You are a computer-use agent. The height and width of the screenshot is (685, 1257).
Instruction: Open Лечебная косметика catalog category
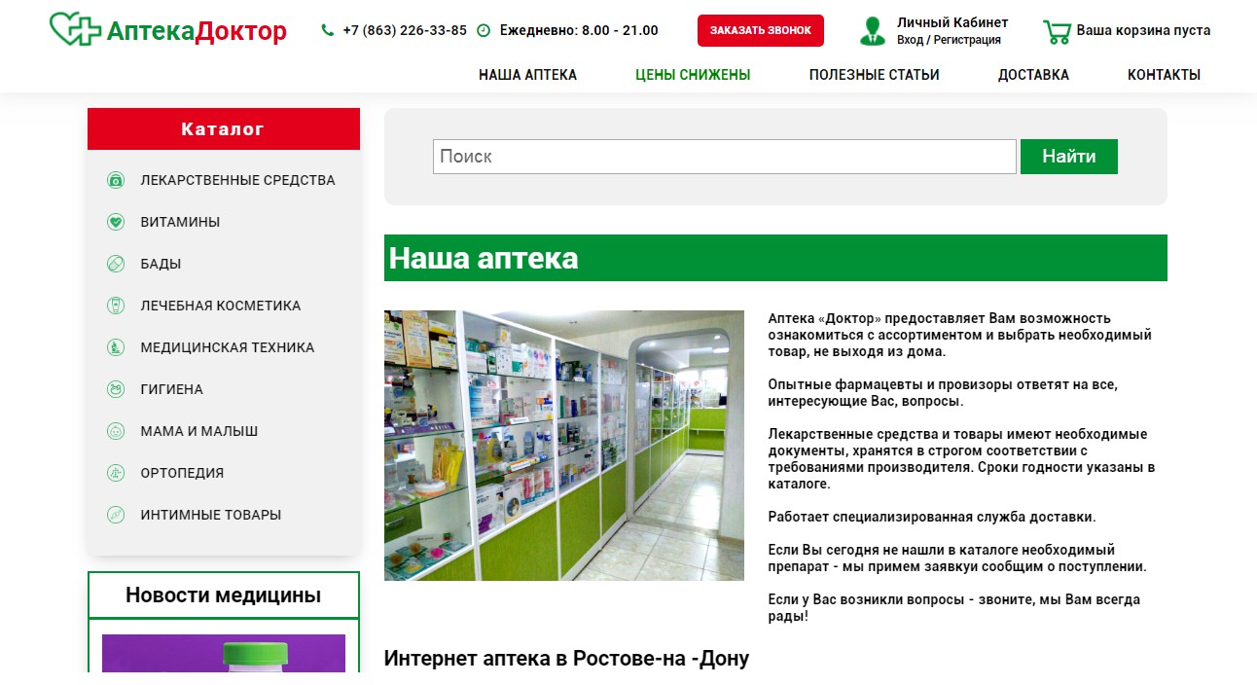pyautogui.click(x=221, y=306)
